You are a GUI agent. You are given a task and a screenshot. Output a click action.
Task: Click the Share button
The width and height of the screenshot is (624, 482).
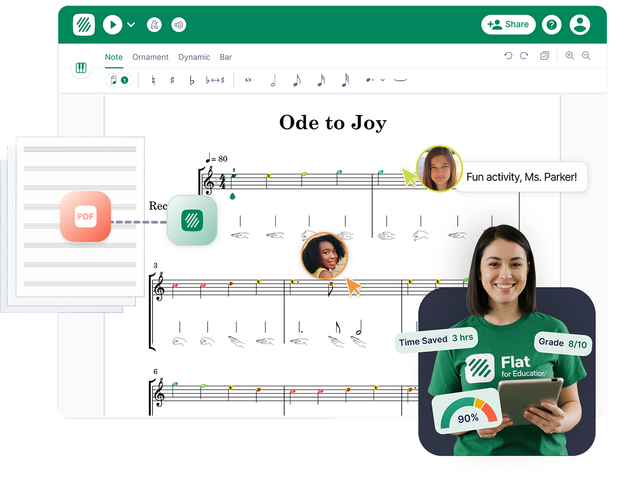[x=508, y=25]
